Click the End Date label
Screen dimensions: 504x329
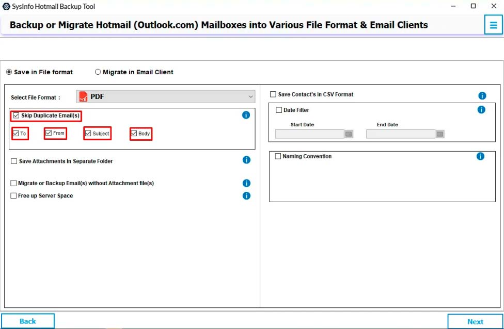pos(387,125)
